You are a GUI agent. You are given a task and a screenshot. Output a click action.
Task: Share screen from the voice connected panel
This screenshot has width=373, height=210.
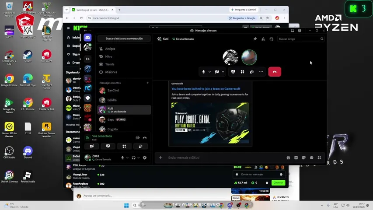coord(108,146)
